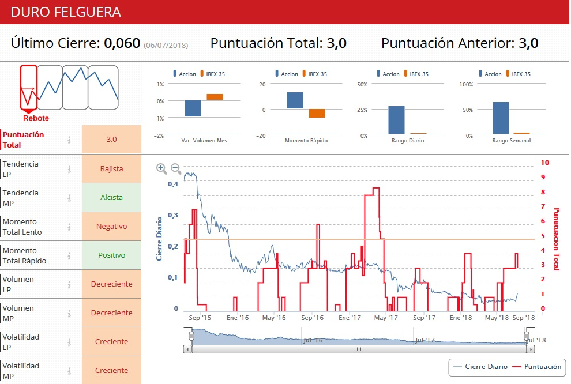This screenshot has height=384, width=571.
Task: Click orange IBEX bar in Momento Rápido
Action: [317, 113]
